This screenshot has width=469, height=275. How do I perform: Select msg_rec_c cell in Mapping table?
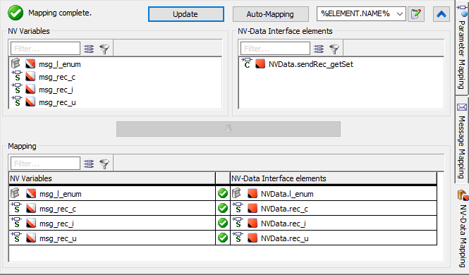112,208
